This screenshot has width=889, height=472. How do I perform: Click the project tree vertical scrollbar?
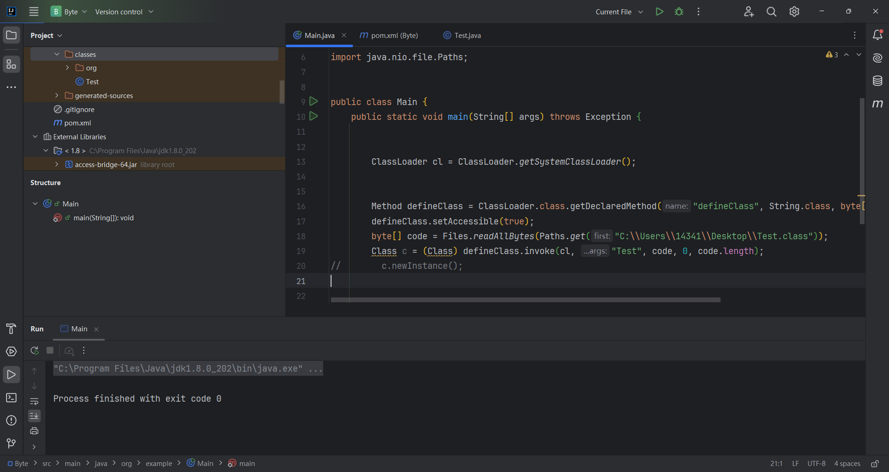(282, 92)
